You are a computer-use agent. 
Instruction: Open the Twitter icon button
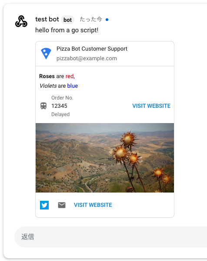[x=44, y=205]
